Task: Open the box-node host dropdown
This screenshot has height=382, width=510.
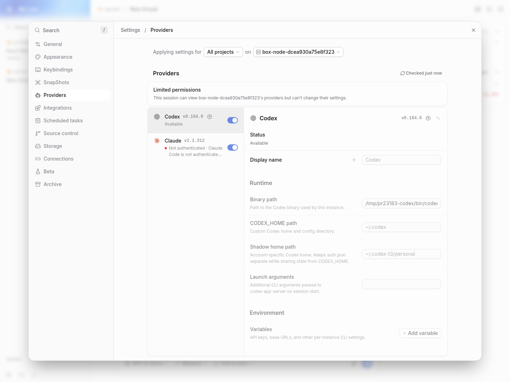Action: 298,52
